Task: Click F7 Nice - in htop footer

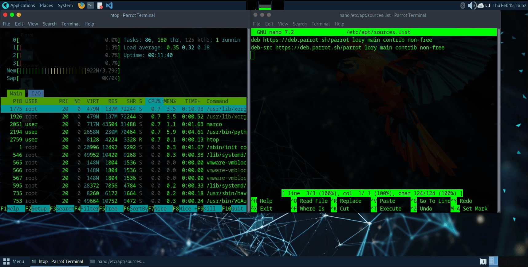Action: coord(160,209)
